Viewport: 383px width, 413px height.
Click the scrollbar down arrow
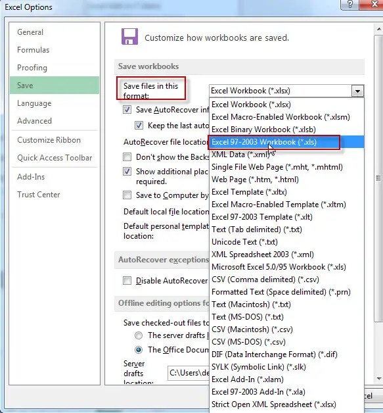pos(379,379)
